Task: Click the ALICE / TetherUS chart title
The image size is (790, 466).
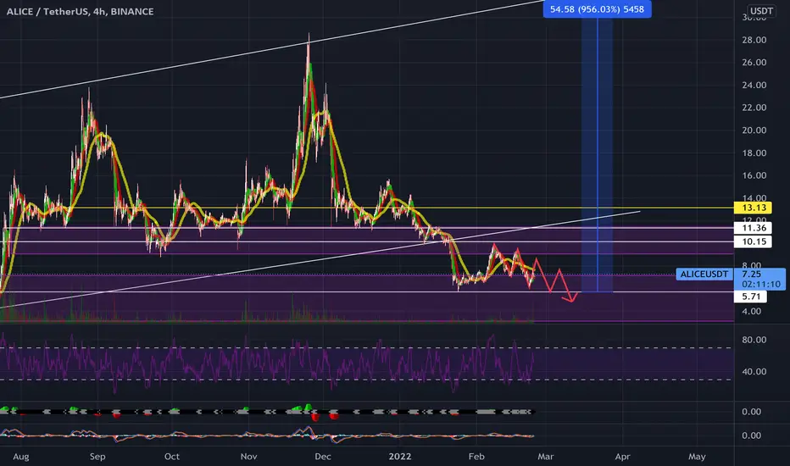Action: [81, 11]
